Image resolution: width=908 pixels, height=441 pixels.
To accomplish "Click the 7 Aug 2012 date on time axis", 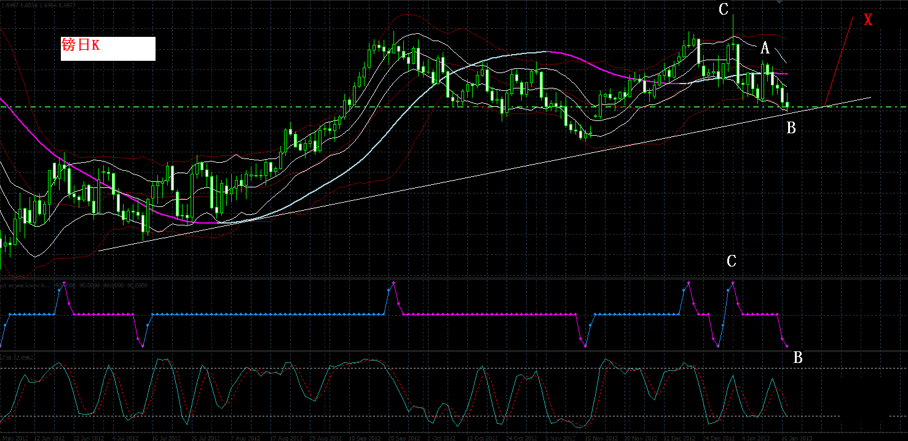I will pyautogui.click(x=245, y=438).
